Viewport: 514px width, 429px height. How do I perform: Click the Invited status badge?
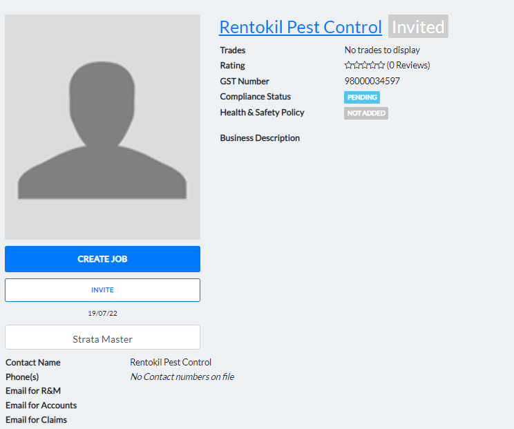[418, 27]
